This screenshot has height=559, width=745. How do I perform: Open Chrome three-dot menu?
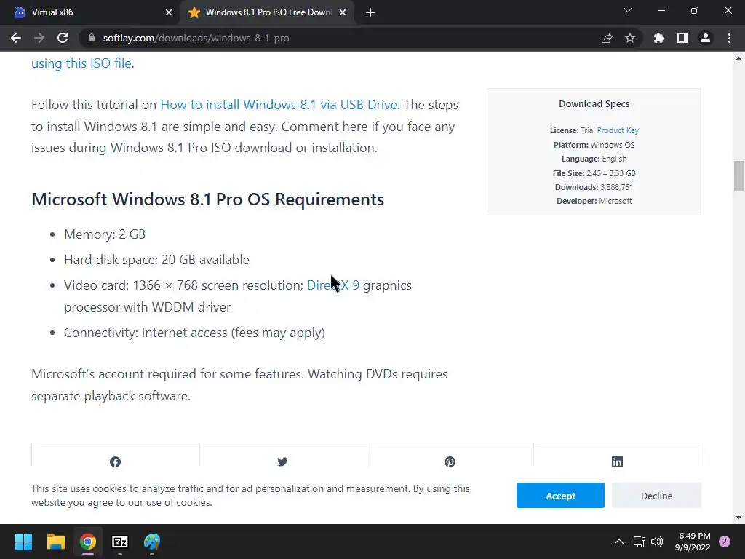tap(729, 38)
